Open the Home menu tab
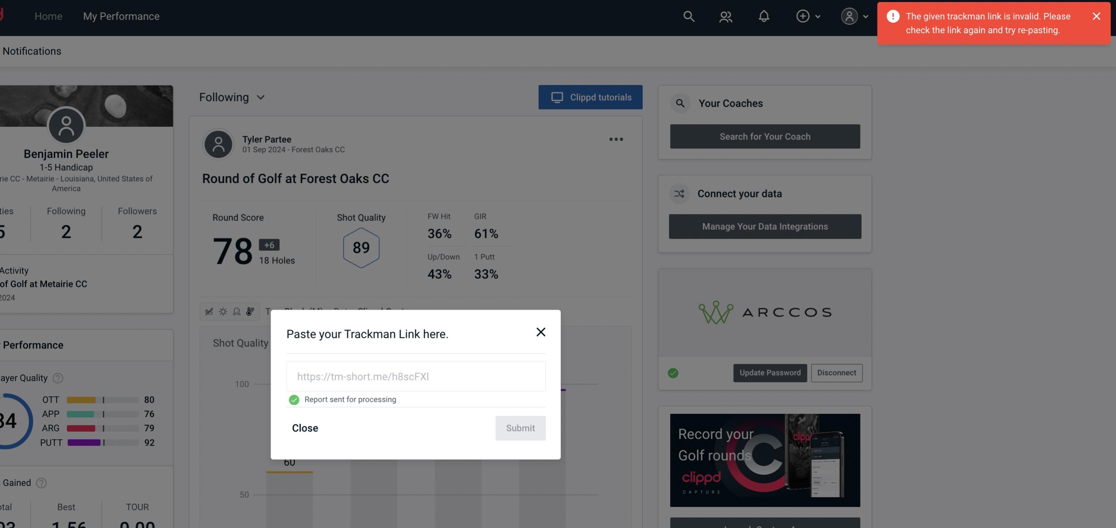Image resolution: width=1116 pixels, height=528 pixels. point(48,16)
